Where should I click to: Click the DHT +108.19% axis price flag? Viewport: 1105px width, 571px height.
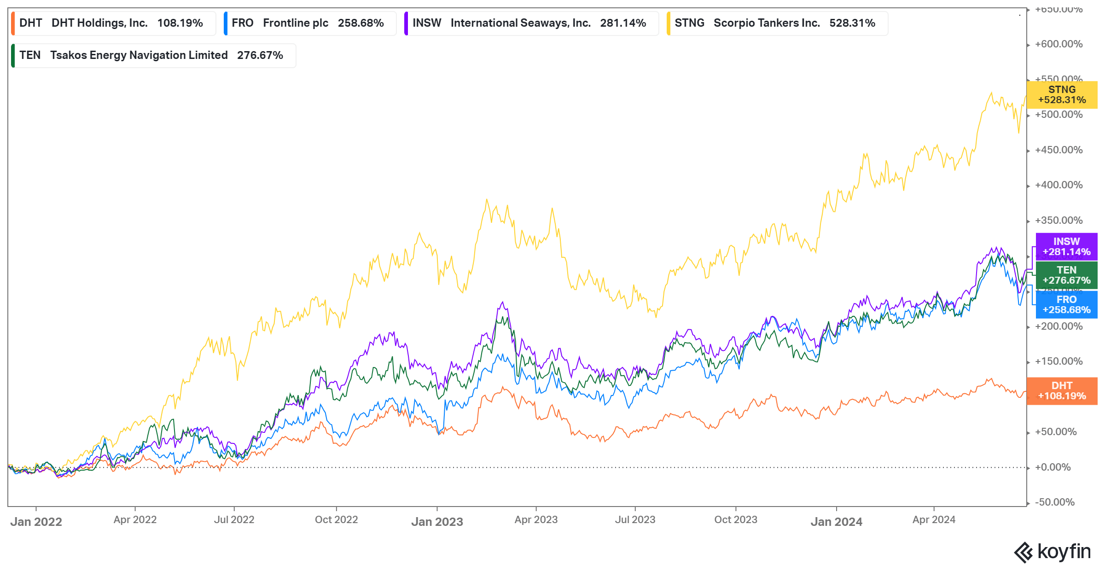1063,390
